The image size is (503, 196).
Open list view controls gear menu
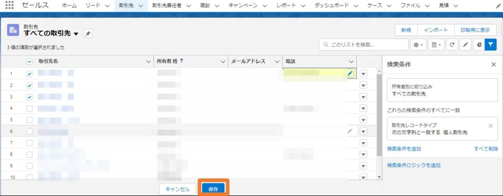click(x=419, y=45)
